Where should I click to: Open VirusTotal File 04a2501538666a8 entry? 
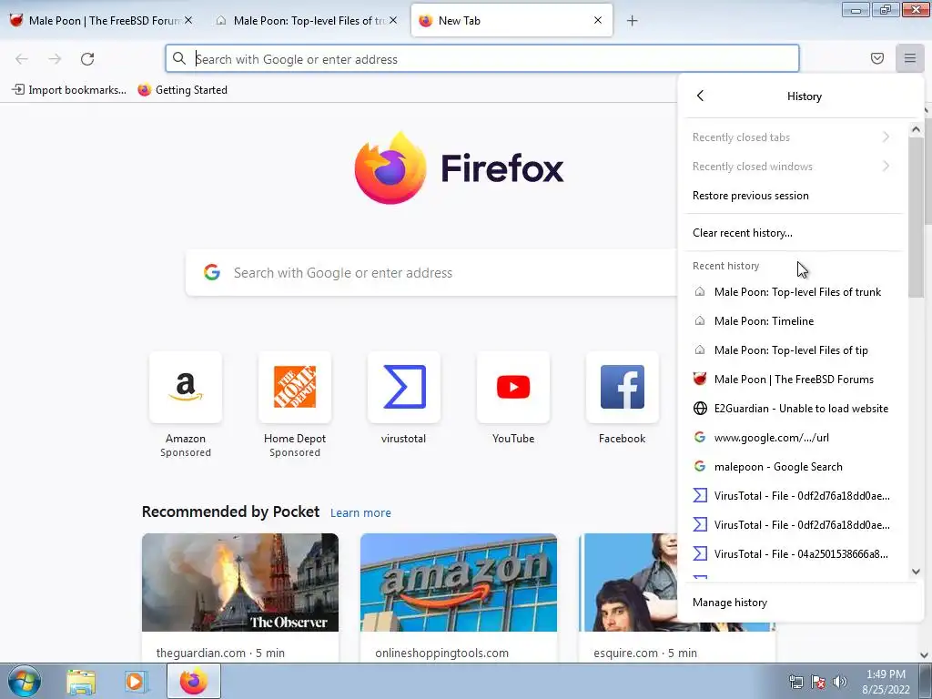pyautogui.click(x=793, y=554)
